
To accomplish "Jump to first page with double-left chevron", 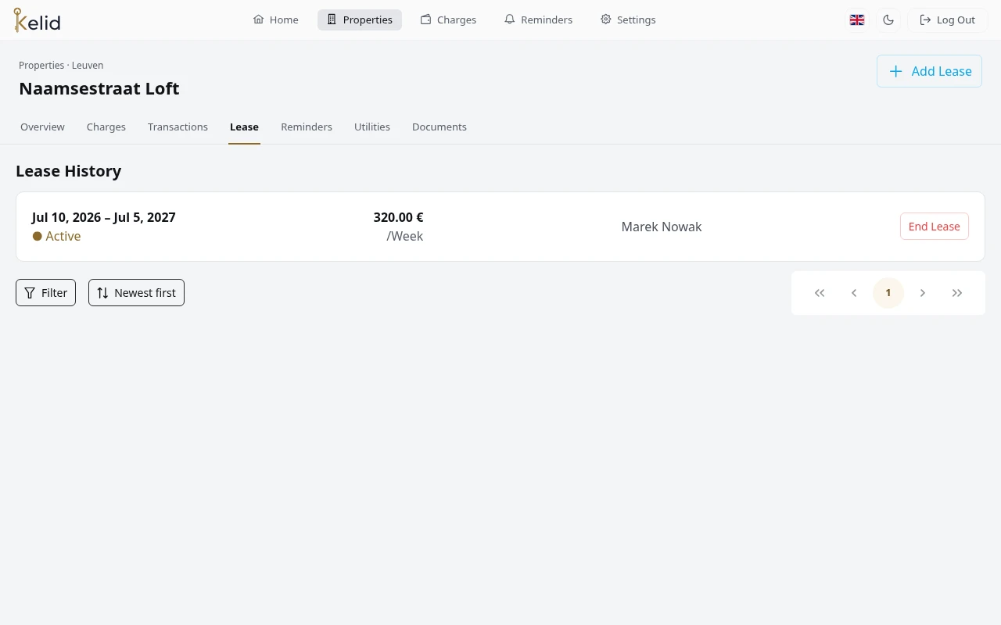I will point(820,293).
